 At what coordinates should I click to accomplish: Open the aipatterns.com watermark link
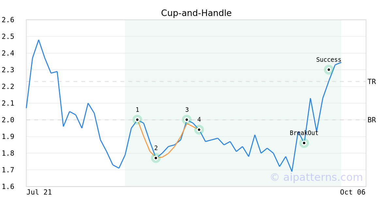pos(316,177)
